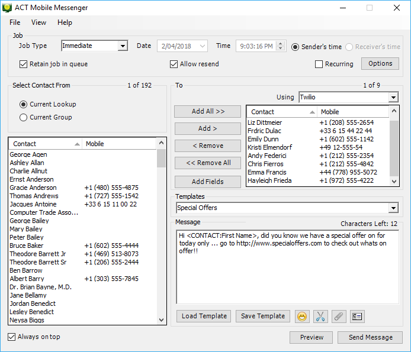This screenshot has width=411, height=352.
Task: Enable the Recurring checkbox
Action: (x=319, y=64)
